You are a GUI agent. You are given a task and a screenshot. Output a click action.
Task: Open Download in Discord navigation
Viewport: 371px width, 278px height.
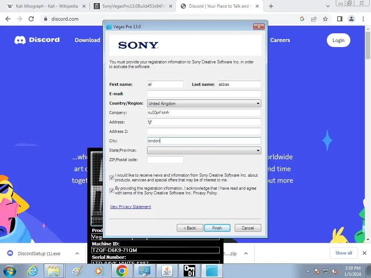tap(87, 40)
